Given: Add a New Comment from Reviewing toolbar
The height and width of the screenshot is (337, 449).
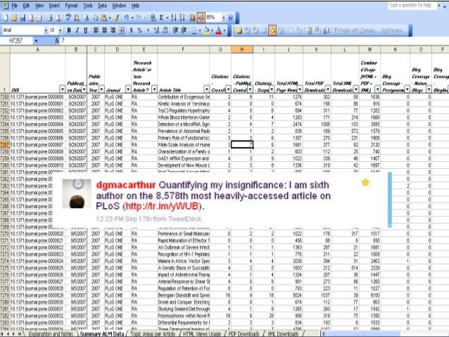Looking at the screenshot, I should (239, 30).
